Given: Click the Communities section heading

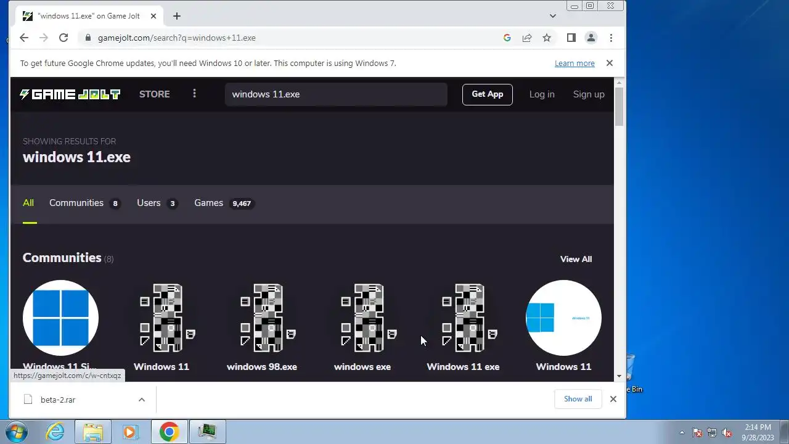Looking at the screenshot, I should (x=62, y=258).
